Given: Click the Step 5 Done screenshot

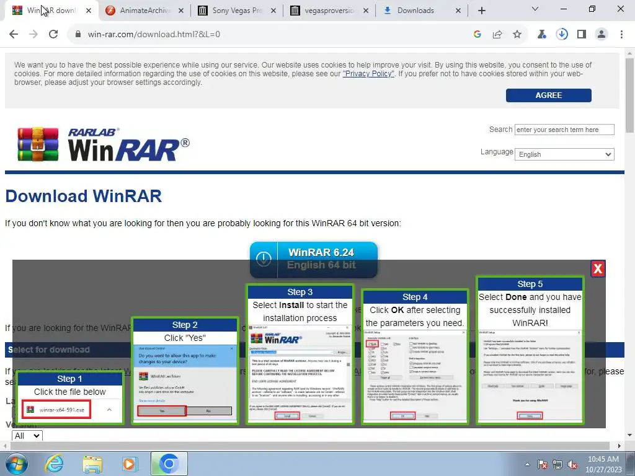Looking at the screenshot, I should click(x=530, y=376).
